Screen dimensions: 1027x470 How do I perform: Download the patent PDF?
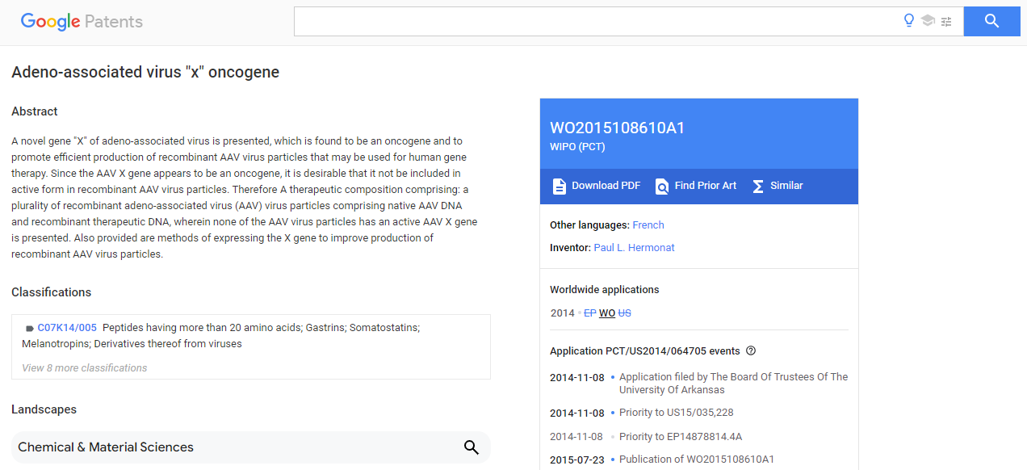click(x=596, y=186)
